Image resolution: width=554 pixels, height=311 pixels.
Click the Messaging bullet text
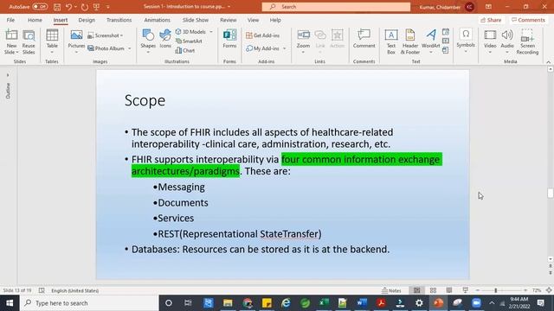(x=181, y=187)
